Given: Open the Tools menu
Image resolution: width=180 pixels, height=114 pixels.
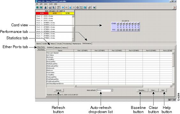Looking at the screenshot, I should (x=51, y=4).
